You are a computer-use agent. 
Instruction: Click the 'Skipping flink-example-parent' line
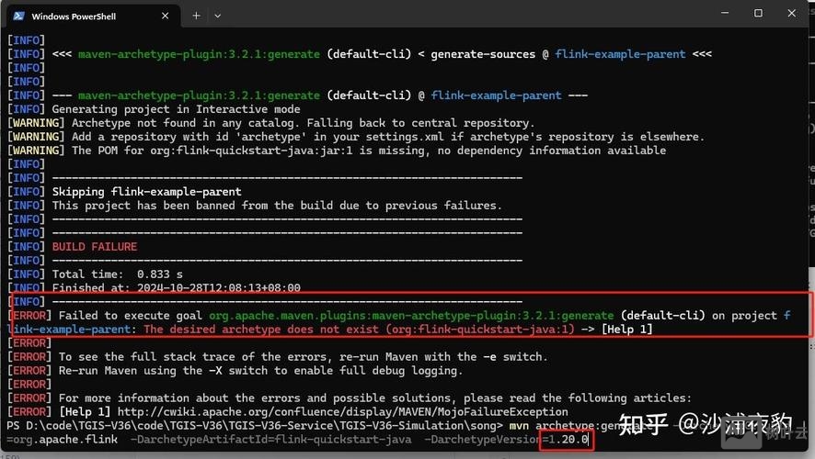[146, 192]
